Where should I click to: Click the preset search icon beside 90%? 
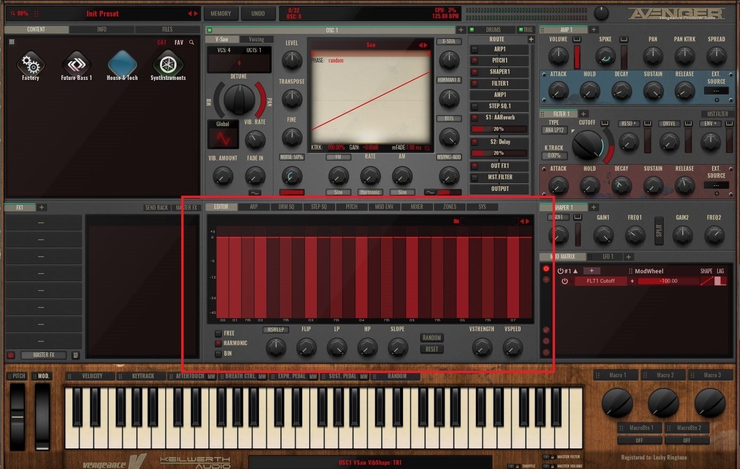point(12,14)
